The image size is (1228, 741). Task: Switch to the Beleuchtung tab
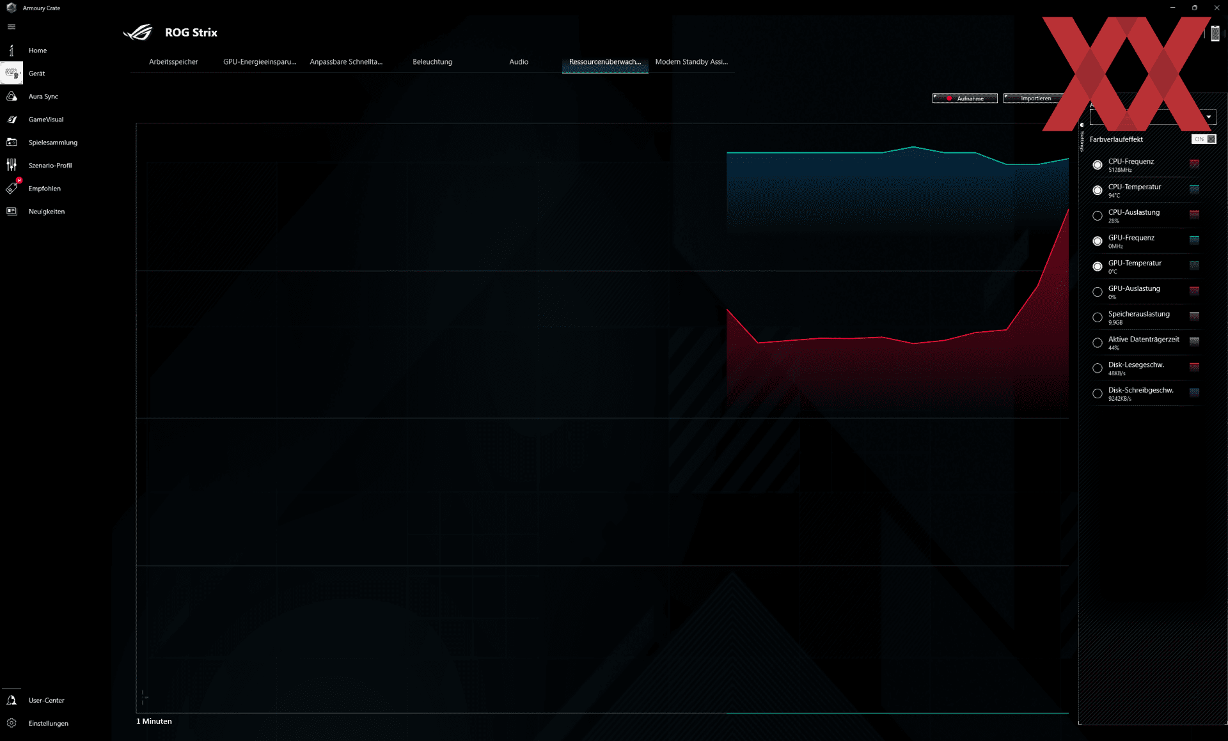click(432, 62)
